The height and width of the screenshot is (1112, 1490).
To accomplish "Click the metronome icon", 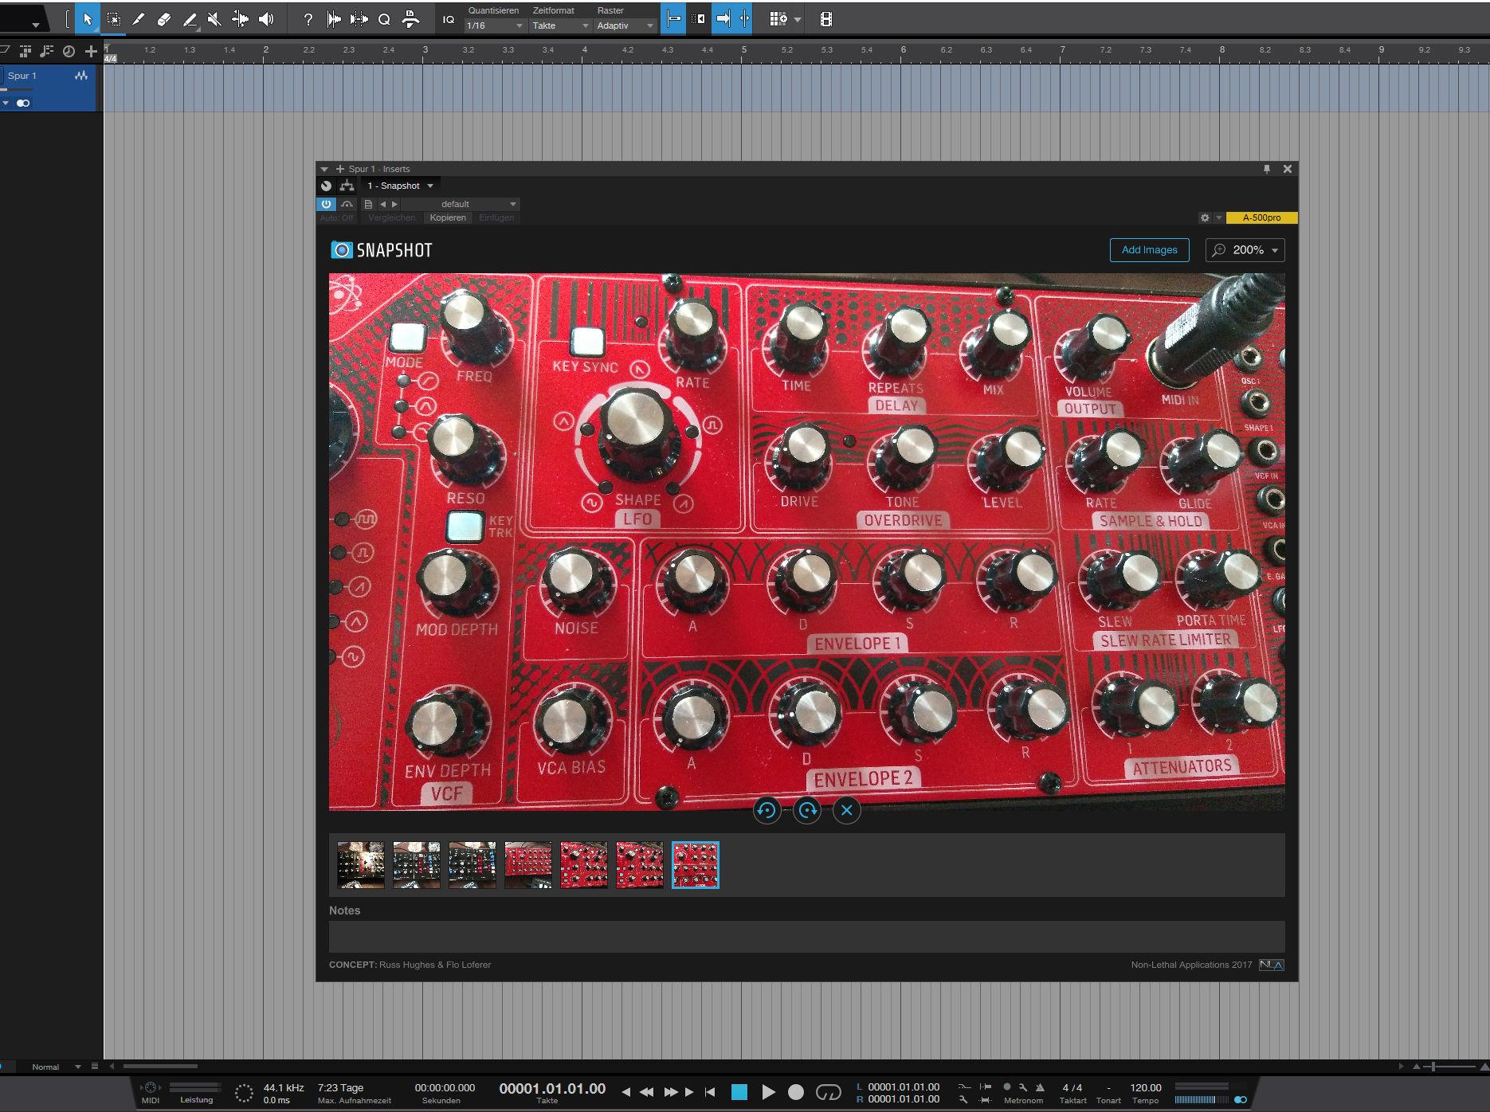I will (1040, 1087).
